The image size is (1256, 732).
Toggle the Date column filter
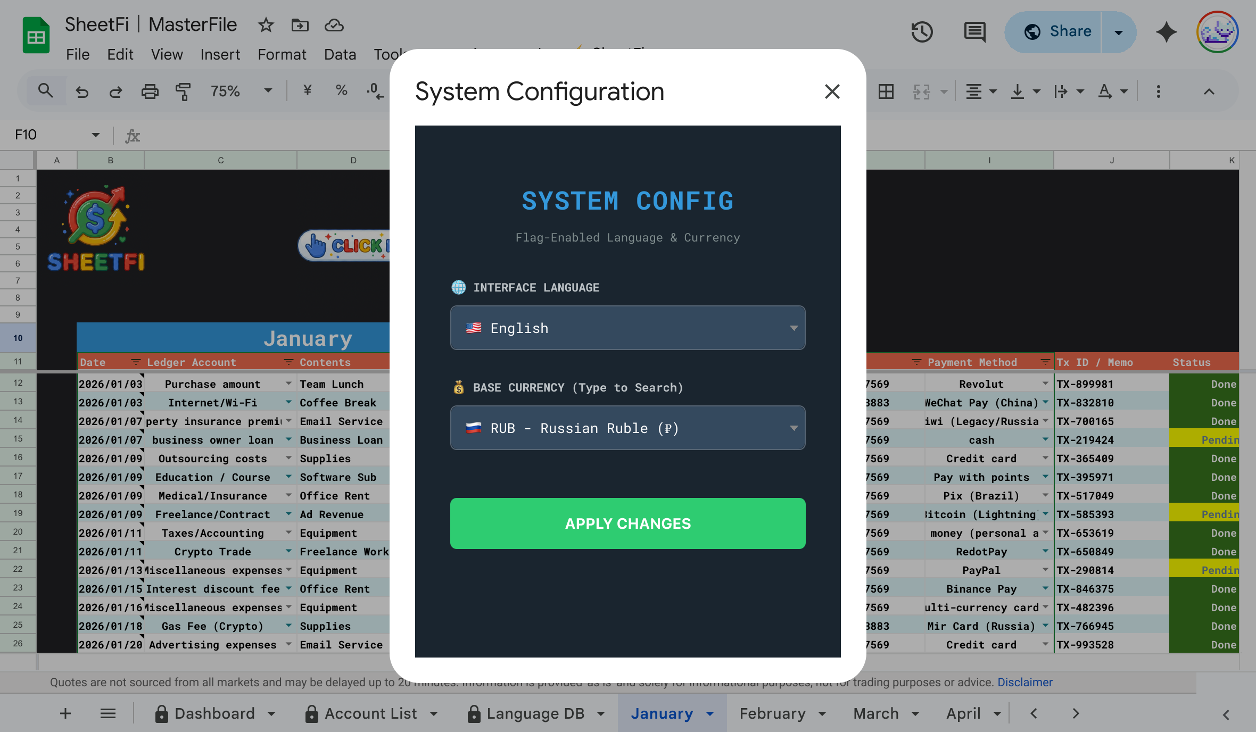click(135, 362)
